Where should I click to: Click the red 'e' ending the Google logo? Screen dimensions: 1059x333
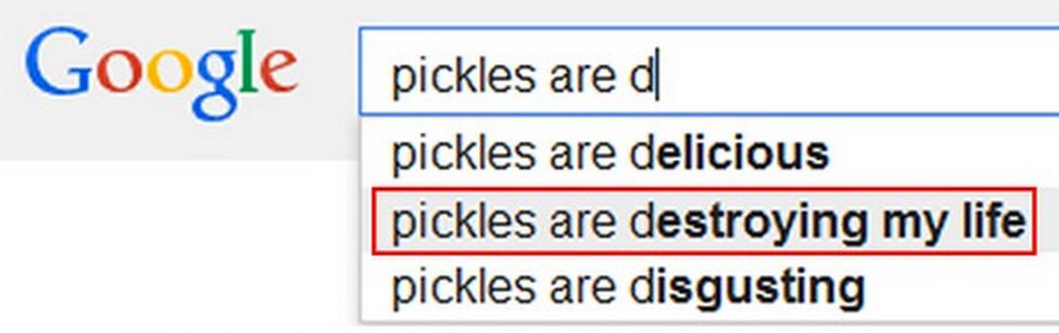(x=278, y=72)
